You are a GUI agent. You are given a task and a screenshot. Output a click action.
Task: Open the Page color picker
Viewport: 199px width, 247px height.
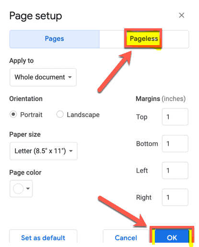[x=21, y=188]
